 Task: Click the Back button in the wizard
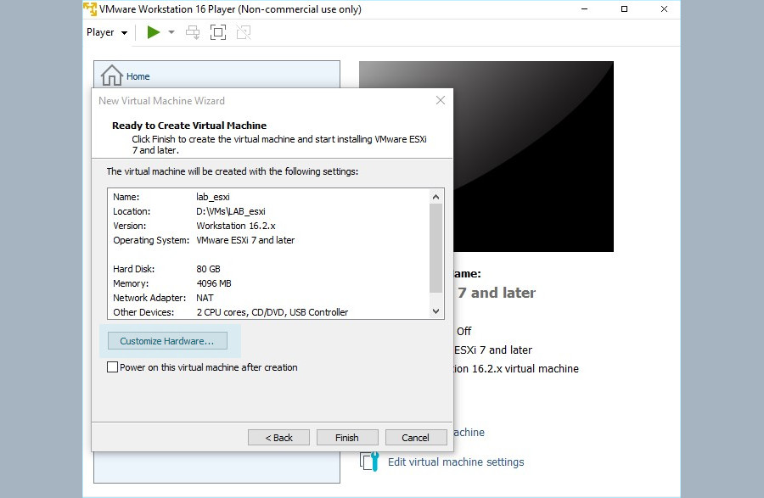click(278, 437)
